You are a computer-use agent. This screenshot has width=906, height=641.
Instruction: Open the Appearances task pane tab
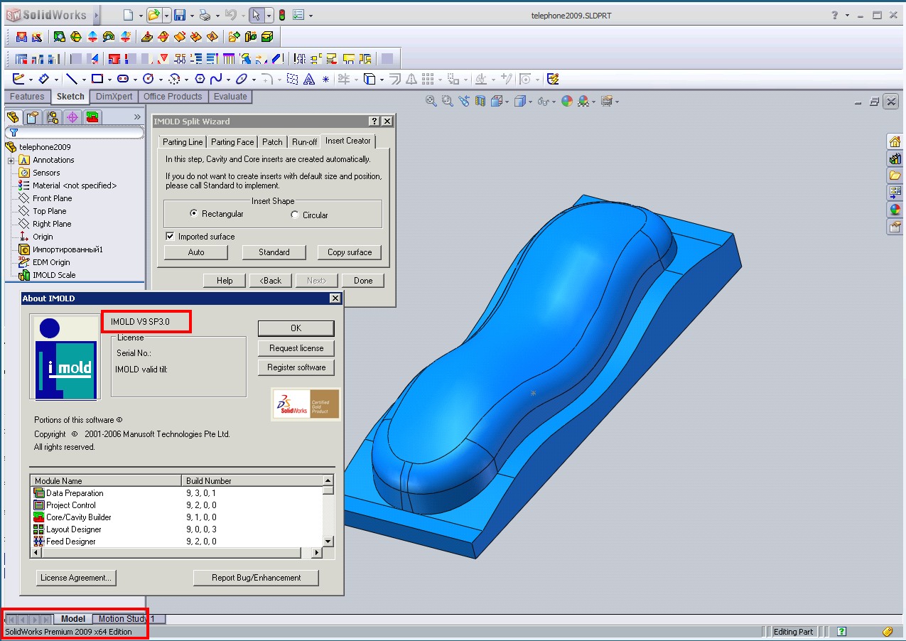895,210
